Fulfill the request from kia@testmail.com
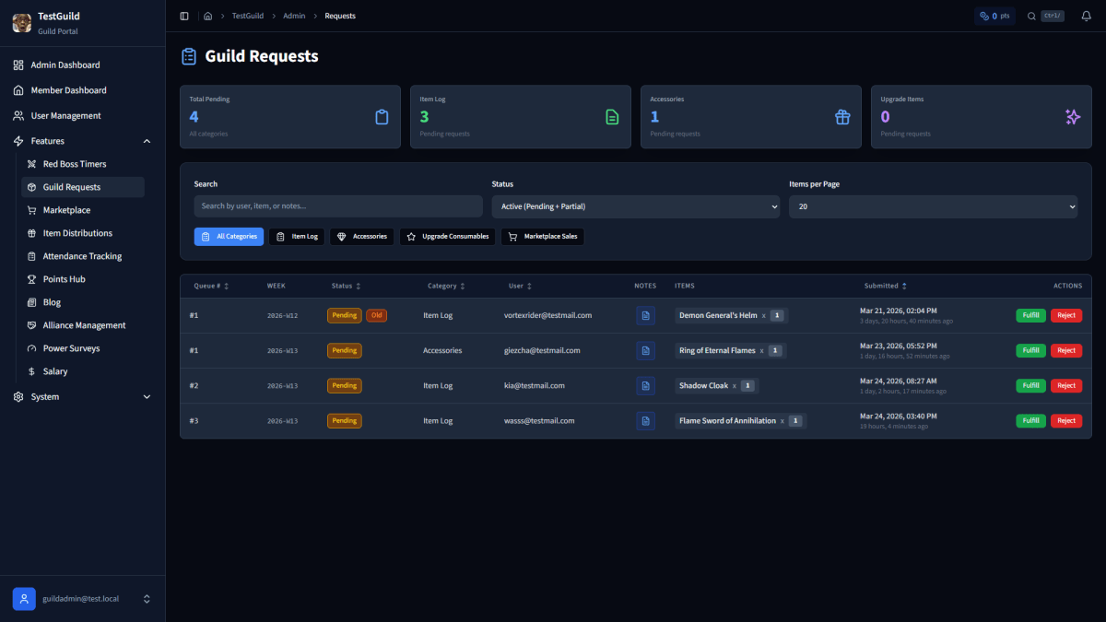 pos(1030,385)
